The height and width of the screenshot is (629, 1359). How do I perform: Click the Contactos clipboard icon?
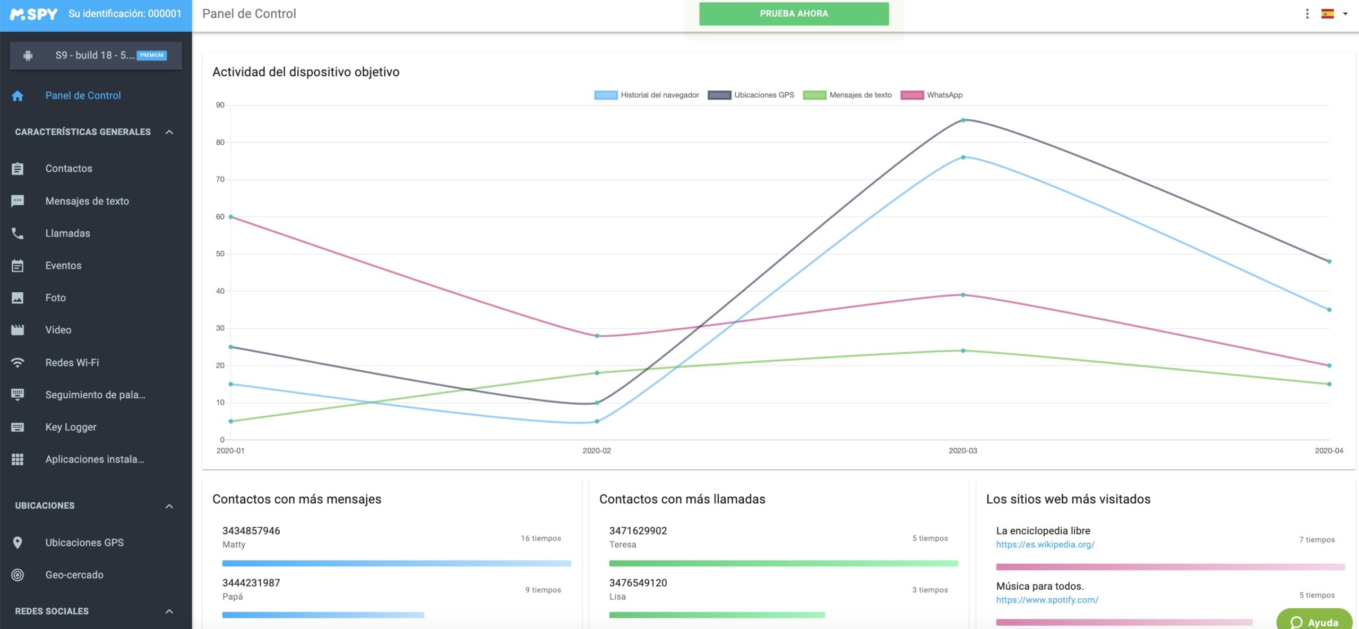click(x=18, y=169)
